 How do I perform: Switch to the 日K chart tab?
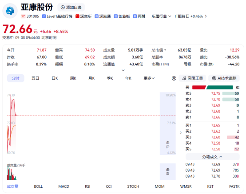(x=55, y=78)
